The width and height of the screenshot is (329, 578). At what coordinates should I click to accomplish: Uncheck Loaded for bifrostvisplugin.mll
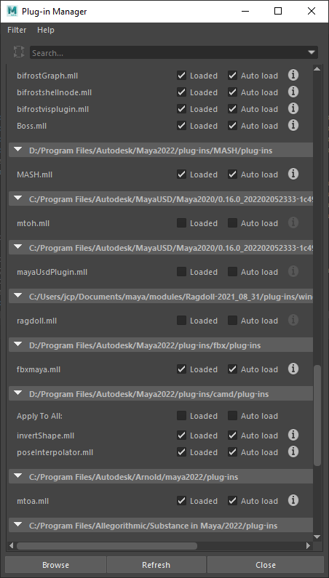(x=182, y=109)
